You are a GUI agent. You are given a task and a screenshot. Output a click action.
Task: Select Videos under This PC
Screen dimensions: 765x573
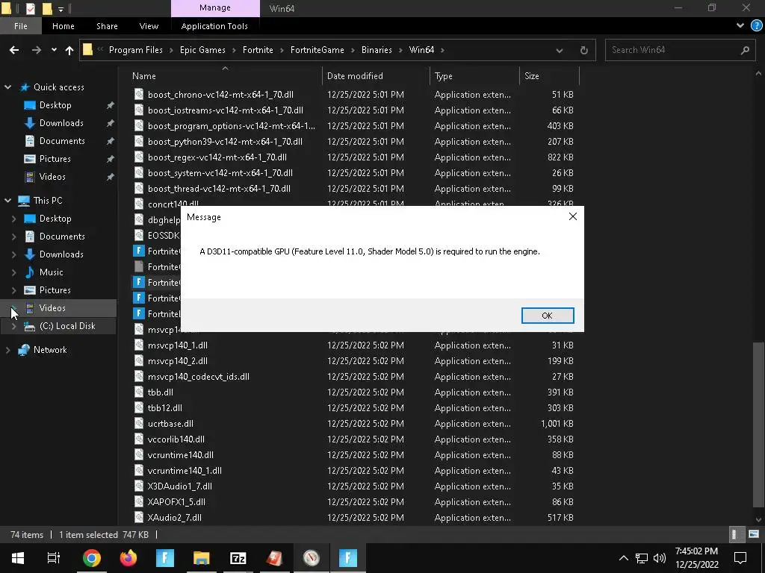[52, 308]
